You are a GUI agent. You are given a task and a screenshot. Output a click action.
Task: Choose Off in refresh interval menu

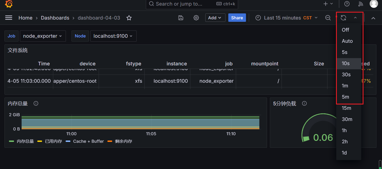click(x=346, y=30)
